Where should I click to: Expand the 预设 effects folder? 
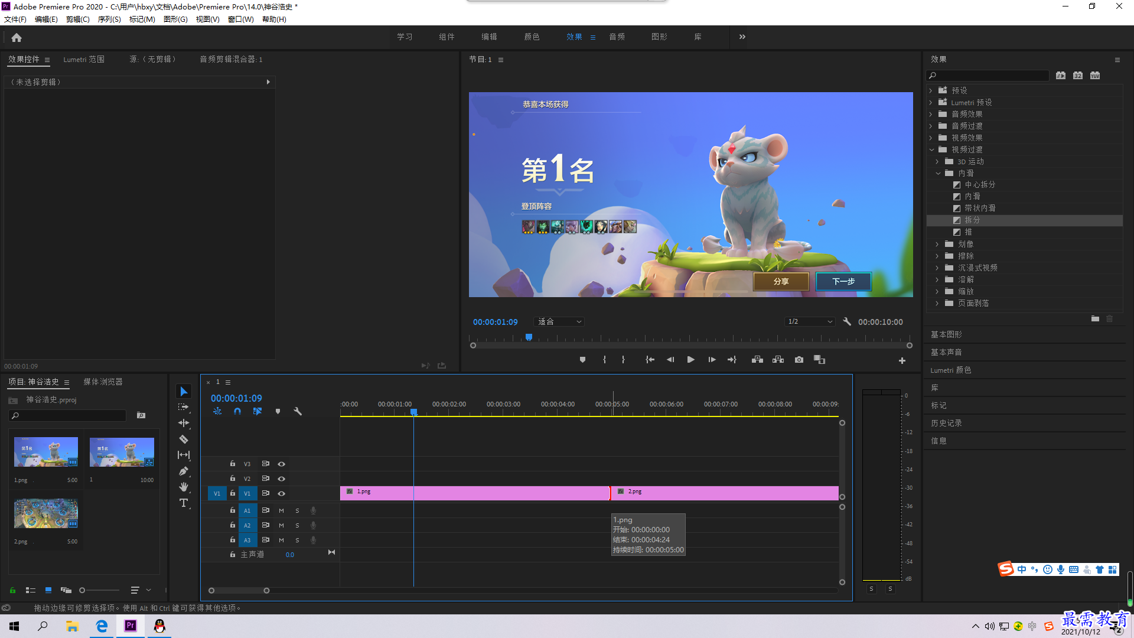point(931,90)
